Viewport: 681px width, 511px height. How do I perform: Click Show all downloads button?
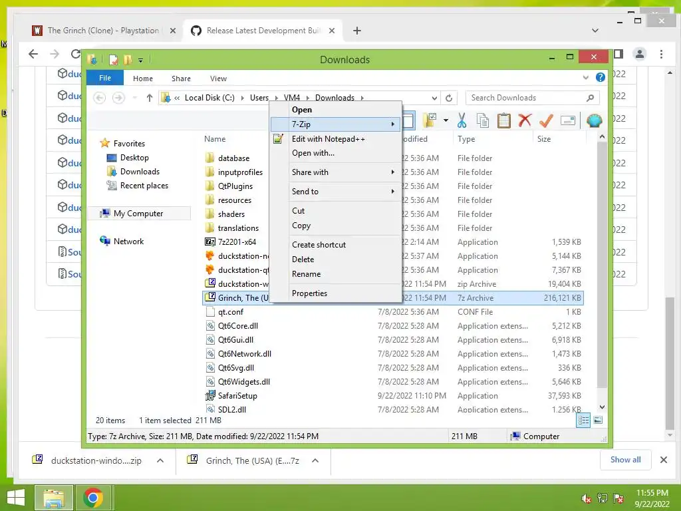(x=625, y=460)
